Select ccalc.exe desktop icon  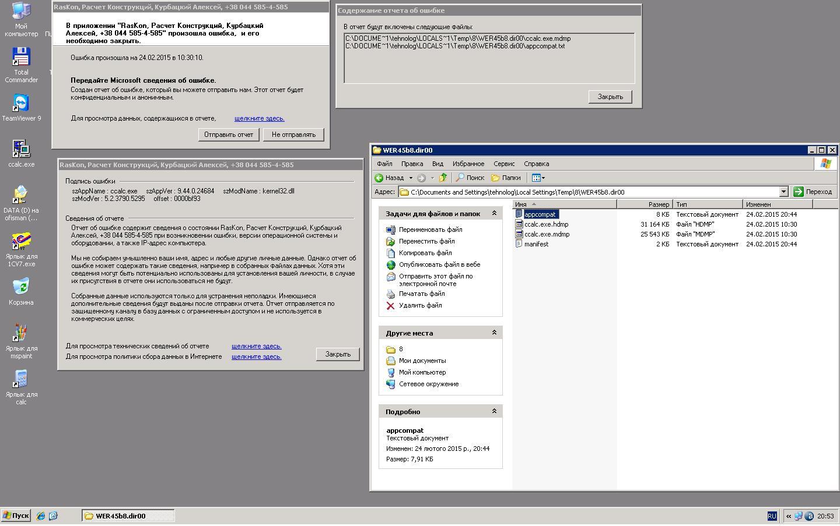click(21, 154)
